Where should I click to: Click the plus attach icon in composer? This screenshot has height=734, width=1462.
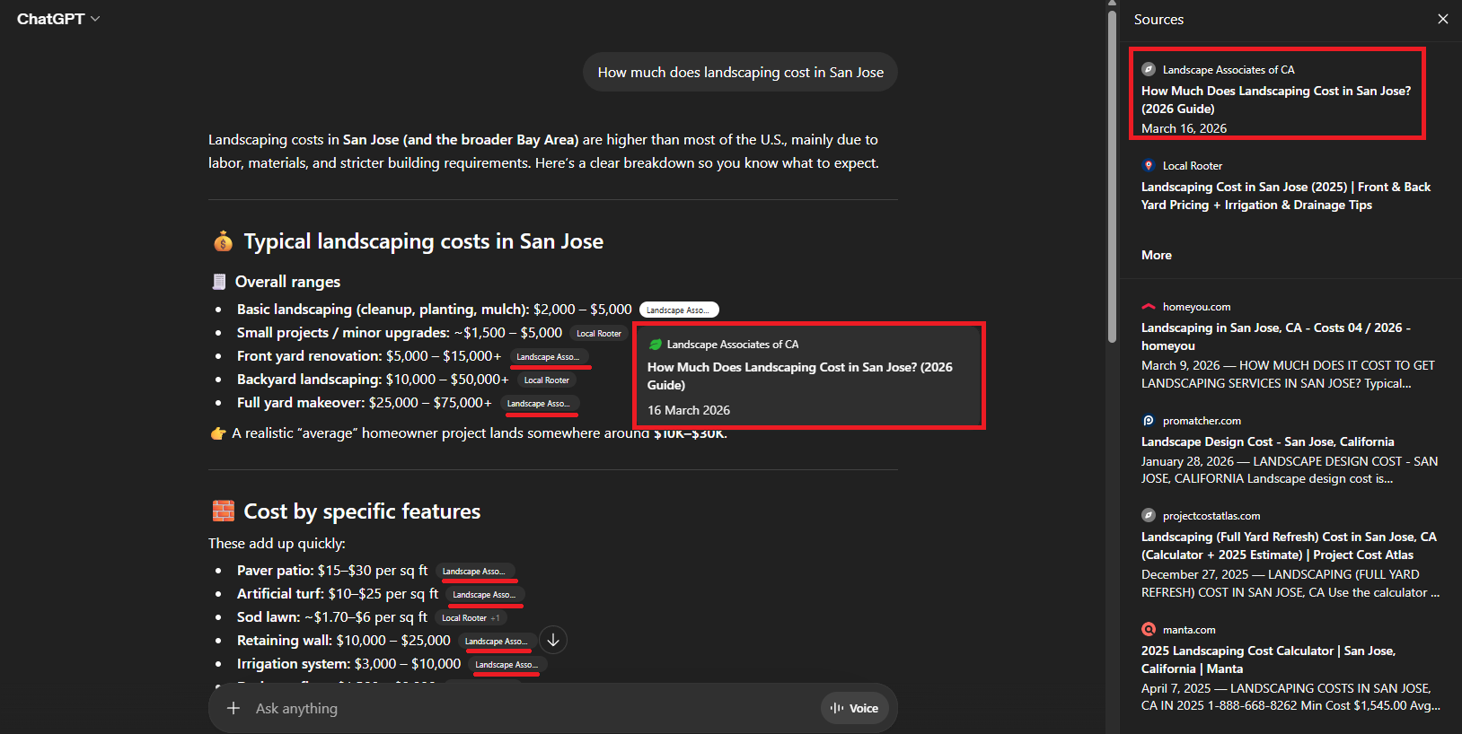233,708
